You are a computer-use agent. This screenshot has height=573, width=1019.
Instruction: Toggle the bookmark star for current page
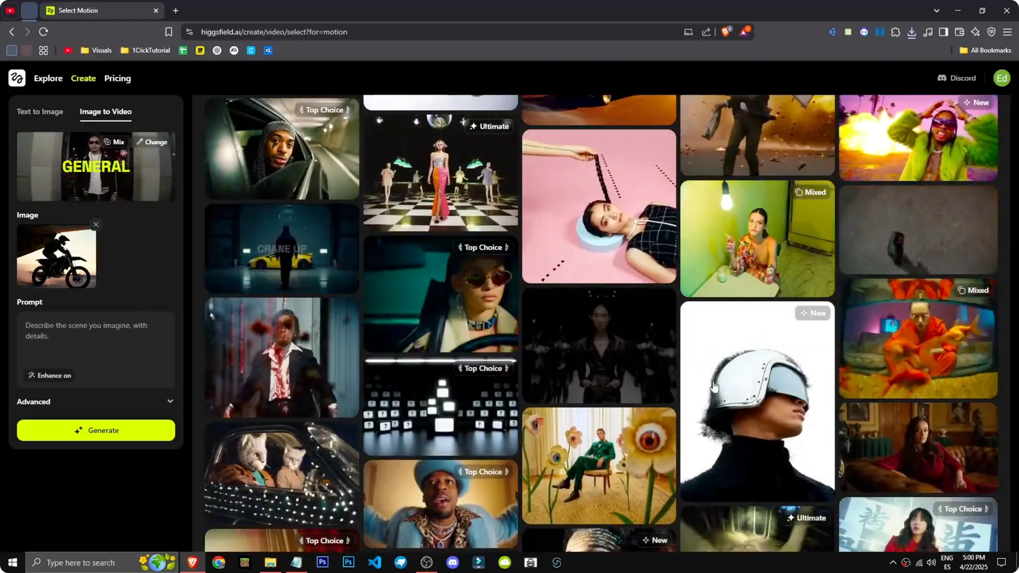[168, 32]
